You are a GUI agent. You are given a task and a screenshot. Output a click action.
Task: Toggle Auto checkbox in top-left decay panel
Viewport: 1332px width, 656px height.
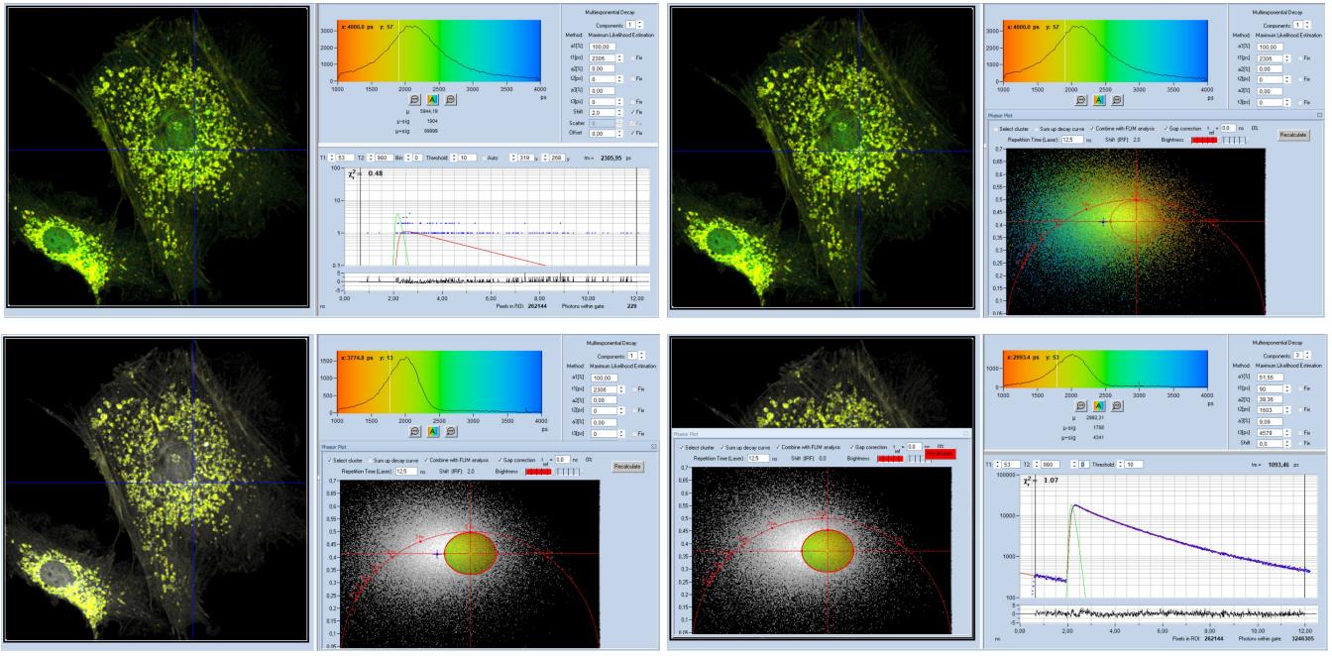tap(483, 157)
